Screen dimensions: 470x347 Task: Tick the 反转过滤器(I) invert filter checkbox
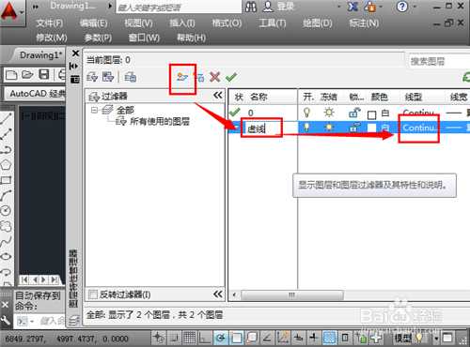coord(93,294)
